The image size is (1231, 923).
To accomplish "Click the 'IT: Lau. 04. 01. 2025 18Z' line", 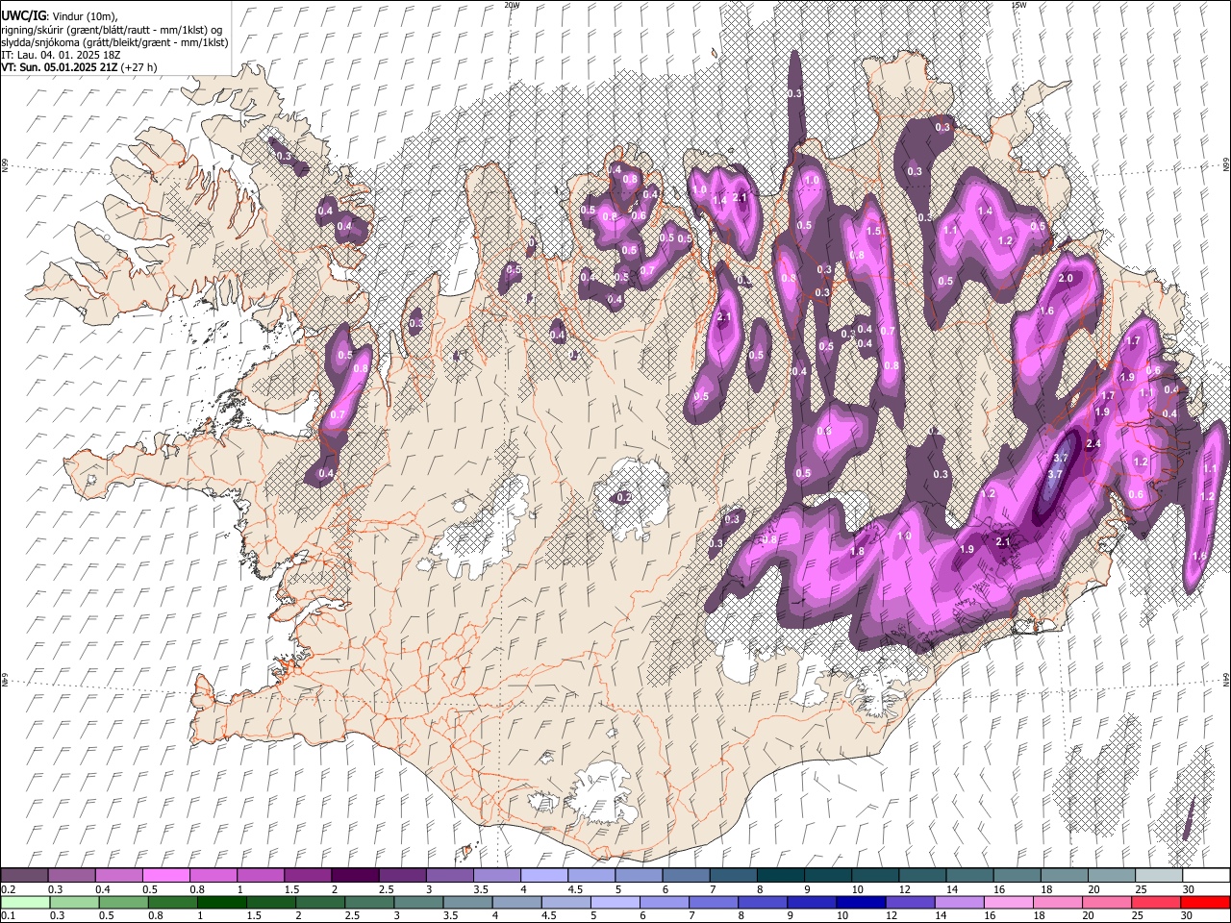I will (x=60, y=55).
